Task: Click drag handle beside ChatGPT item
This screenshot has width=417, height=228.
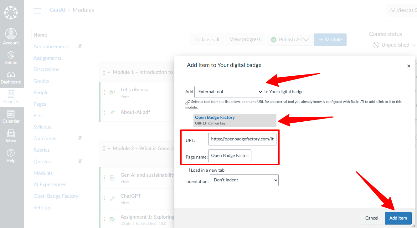Action: click(x=104, y=199)
